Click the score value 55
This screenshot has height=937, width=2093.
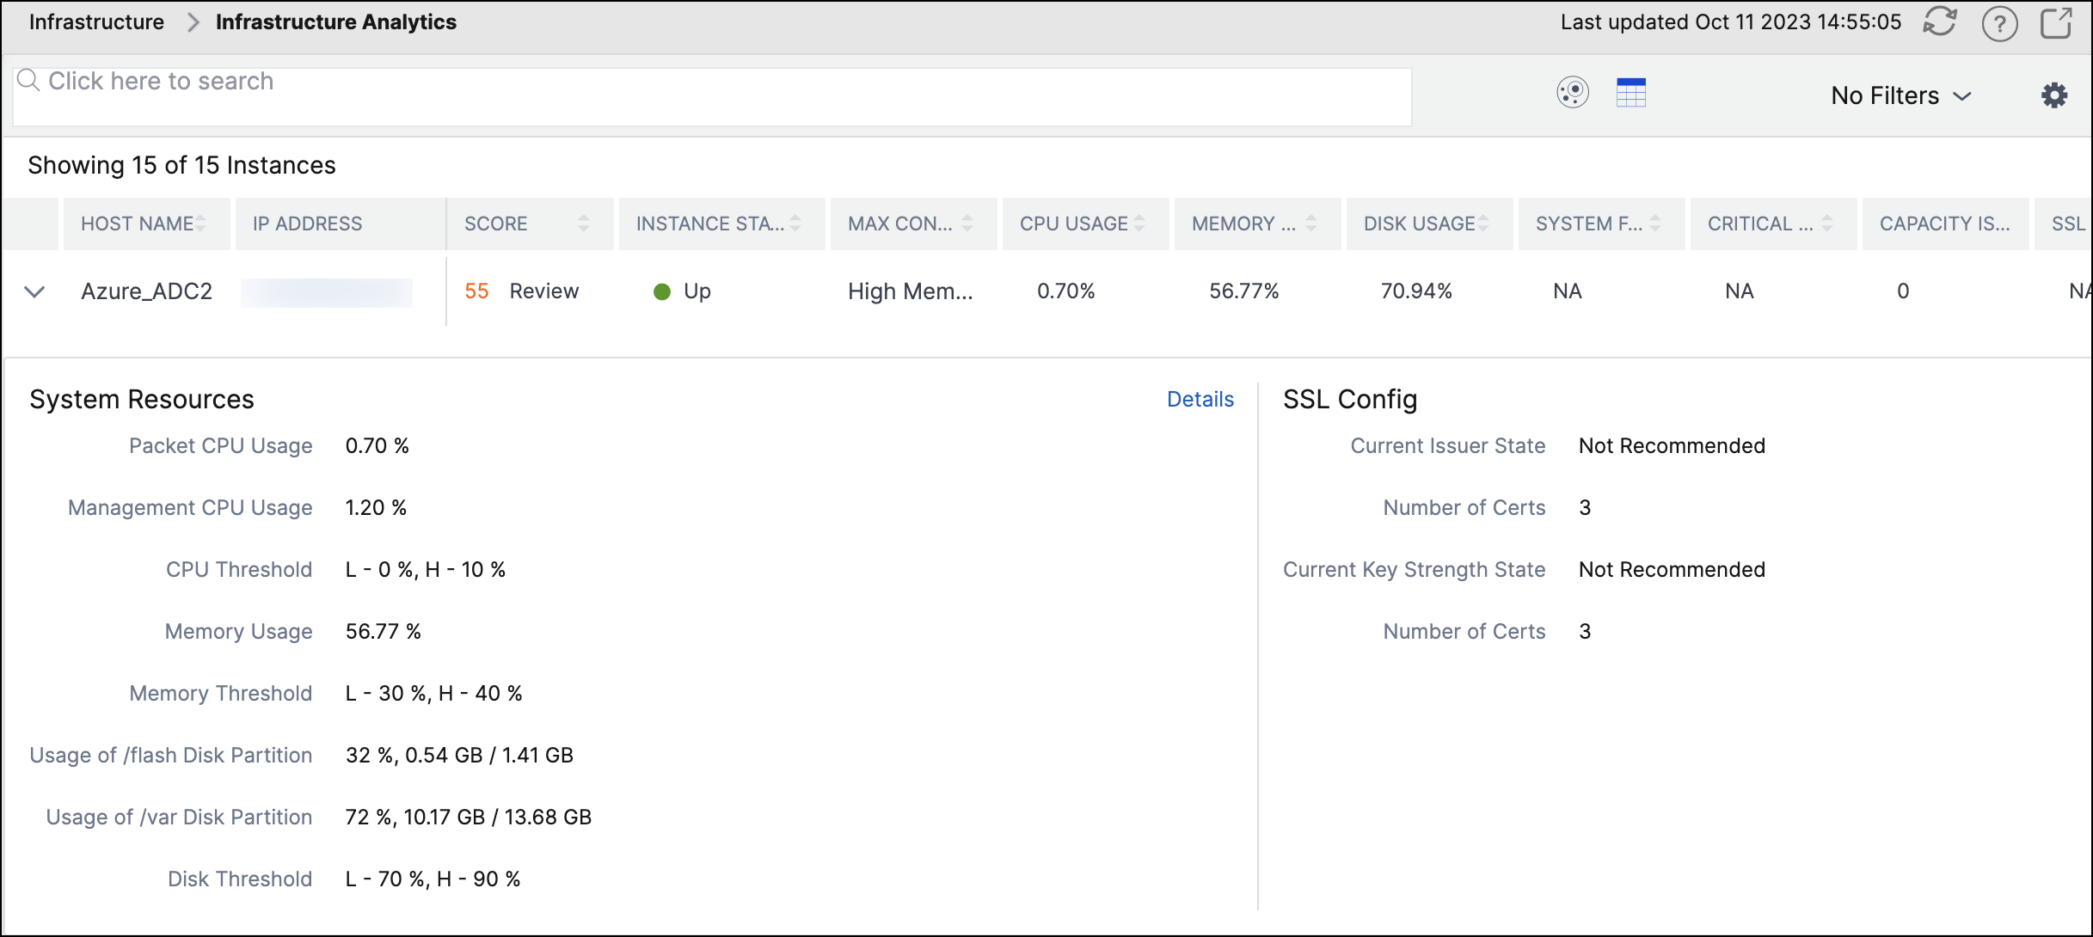tap(476, 291)
